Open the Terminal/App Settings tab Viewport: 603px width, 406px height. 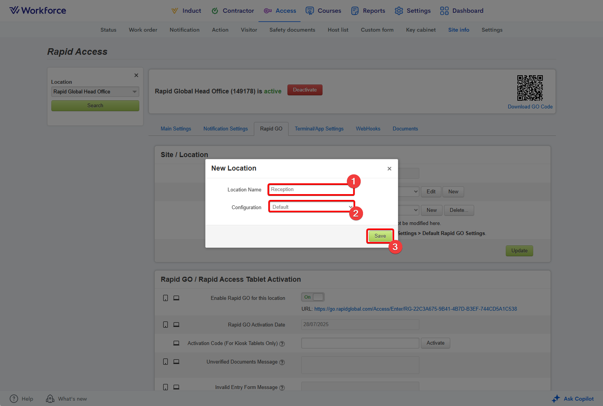(319, 129)
